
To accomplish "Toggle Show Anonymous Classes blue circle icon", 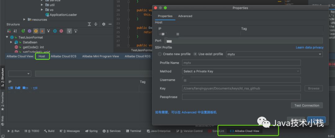I will coord(55,31).
